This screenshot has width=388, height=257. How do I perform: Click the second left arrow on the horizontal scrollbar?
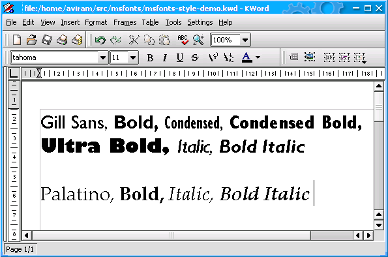(x=358, y=235)
